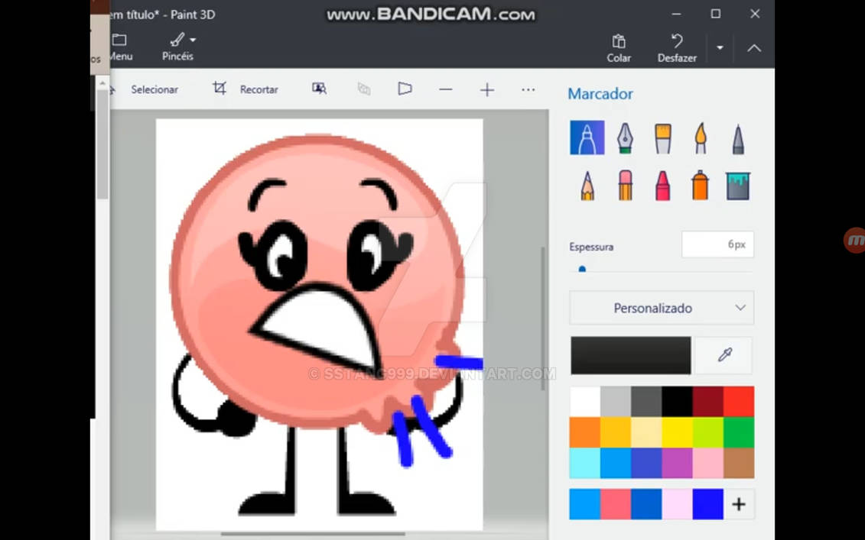Choose the pale yellow color swatch
The height and width of the screenshot is (540, 865).
click(646, 432)
